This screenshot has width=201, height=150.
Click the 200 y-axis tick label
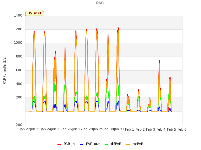[19, 97]
